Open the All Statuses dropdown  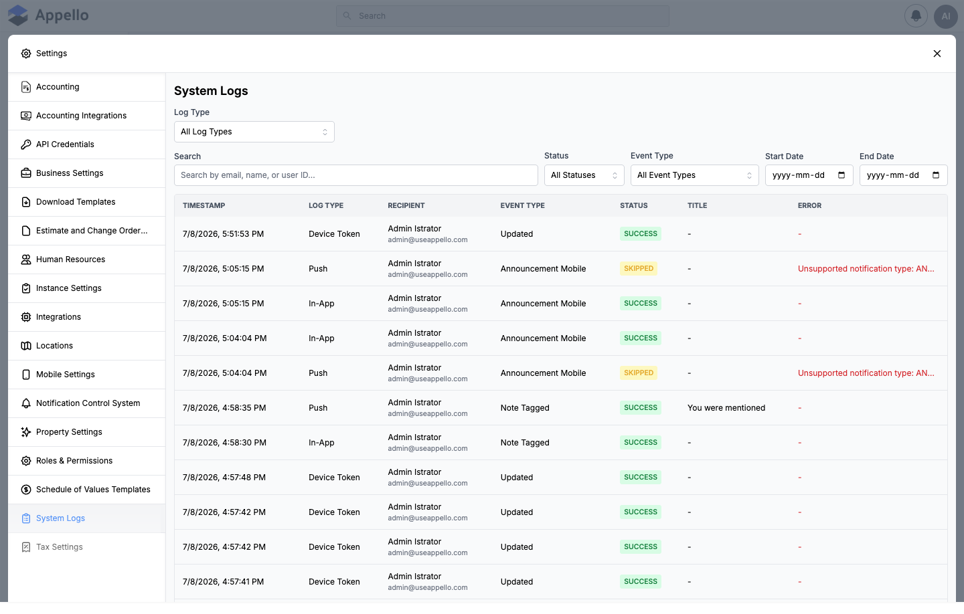coord(584,175)
